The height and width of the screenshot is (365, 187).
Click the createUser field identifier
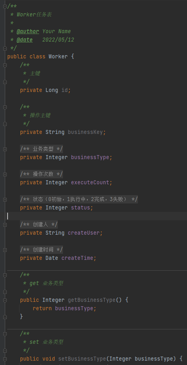(84, 233)
